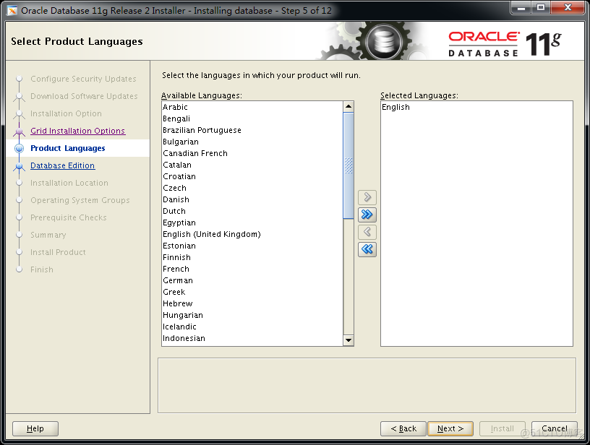
Task: Pick Estonian from the list
Action: tap(252, 246)
